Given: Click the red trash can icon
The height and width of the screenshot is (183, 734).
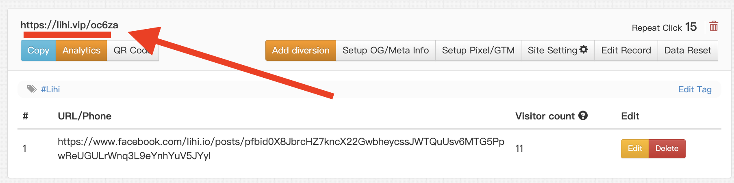Looking at the screenshot, I should 714,27.
